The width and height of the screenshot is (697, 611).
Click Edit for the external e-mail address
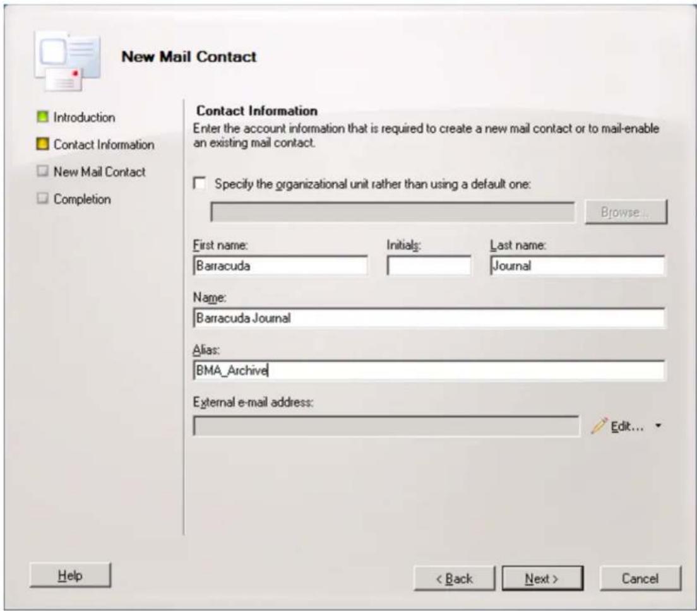click(x=627, y=426)
